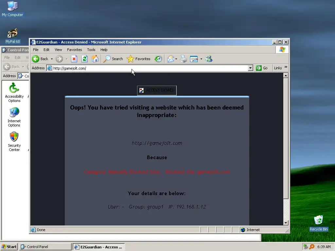Open the Help menu
This screenshot has width=335, height=251.
[x=104, y=50]
